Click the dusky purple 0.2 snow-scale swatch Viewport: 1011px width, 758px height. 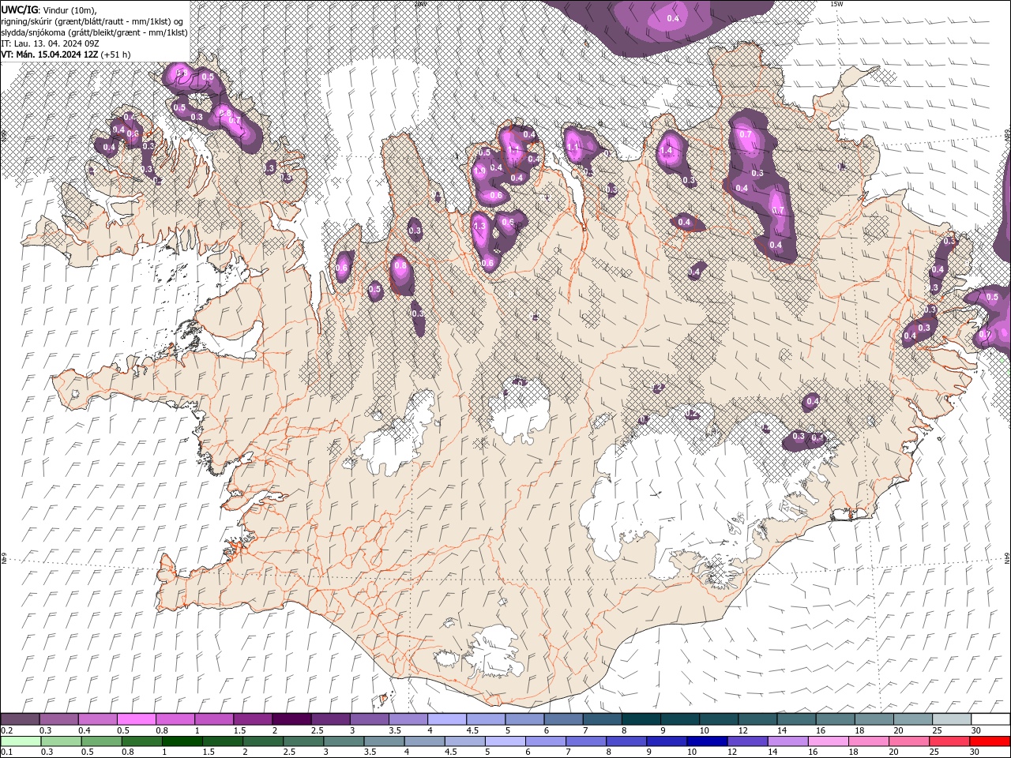pos(21,719)
